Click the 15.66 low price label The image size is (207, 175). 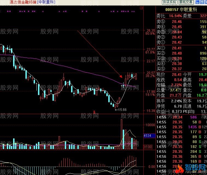[122, 110]
